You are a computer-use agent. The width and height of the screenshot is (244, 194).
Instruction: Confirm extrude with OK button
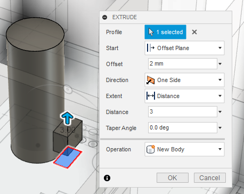[x=173, y=177]
